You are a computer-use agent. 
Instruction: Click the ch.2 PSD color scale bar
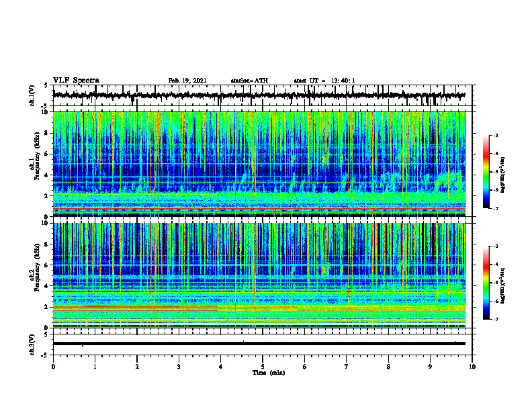click(x=486, y=283)
